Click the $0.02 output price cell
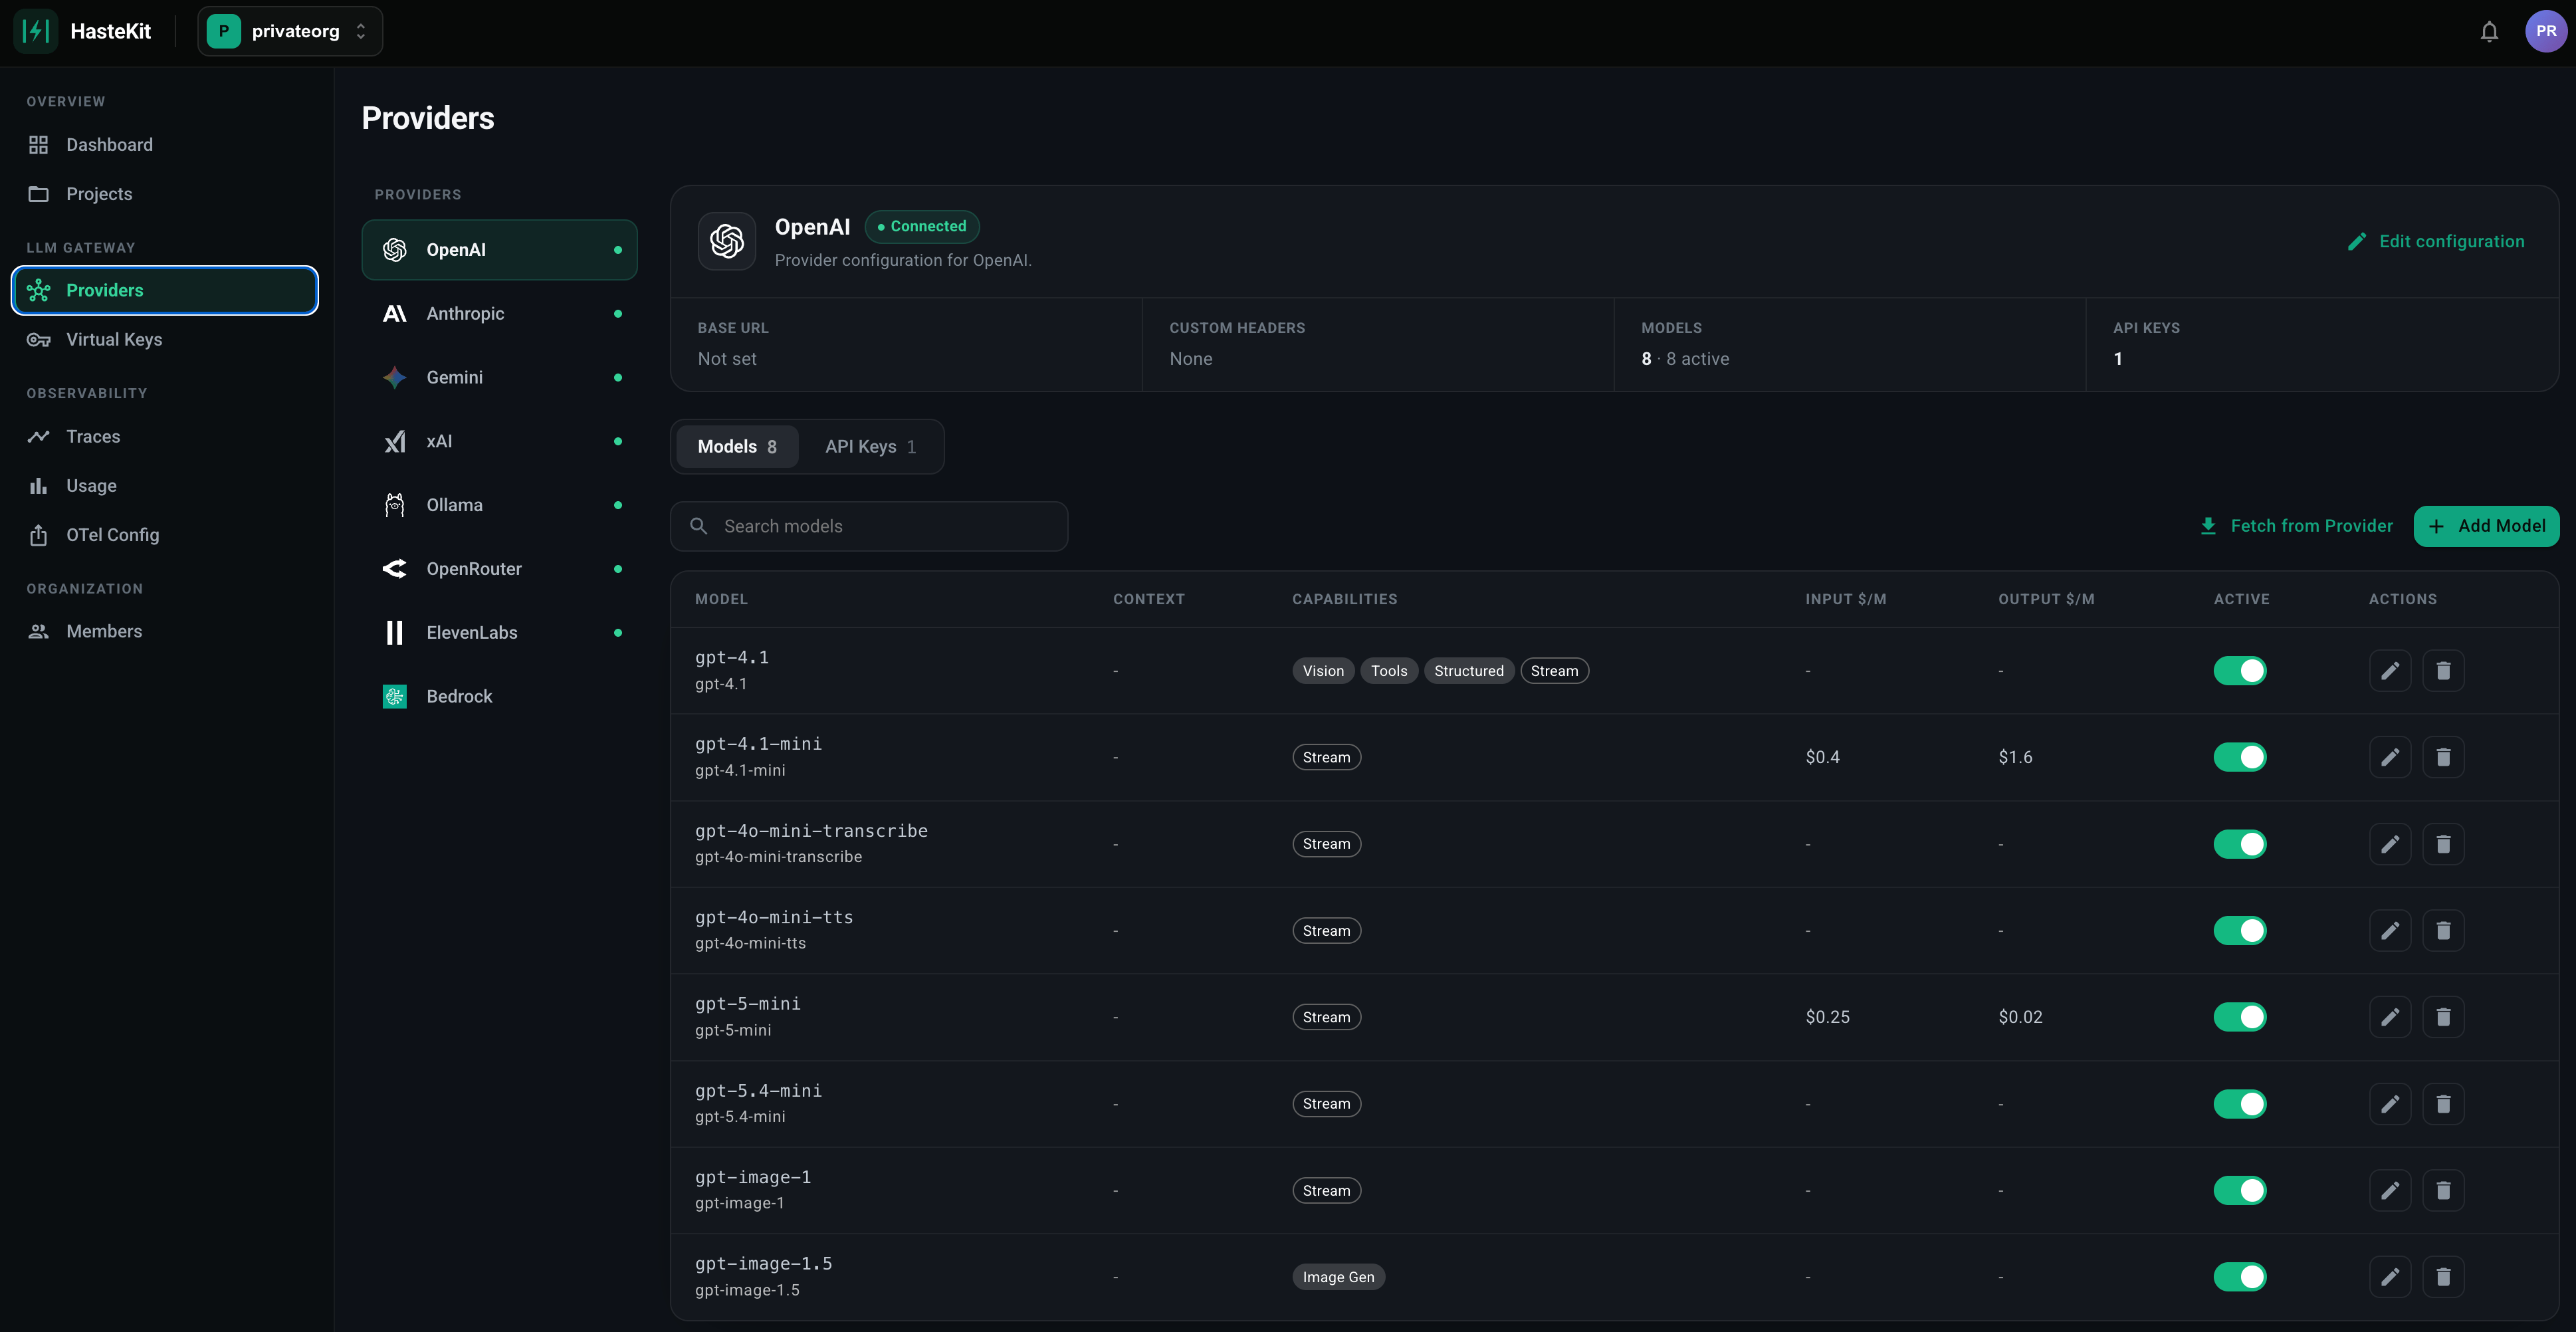This screenshot has width=2576, height=1332. click(x=2020, y=1017)
